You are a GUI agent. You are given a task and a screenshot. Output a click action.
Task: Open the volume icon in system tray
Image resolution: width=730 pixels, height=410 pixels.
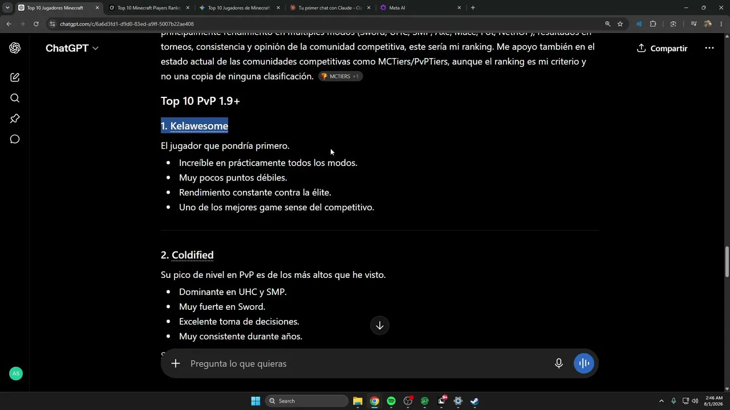click(x=695, y=401)
